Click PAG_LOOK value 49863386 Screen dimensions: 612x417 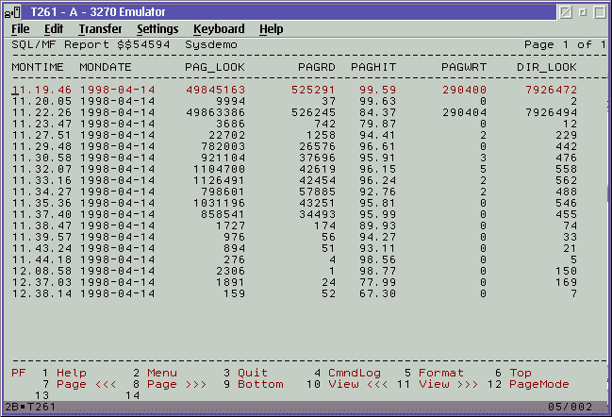pos(215,112)
